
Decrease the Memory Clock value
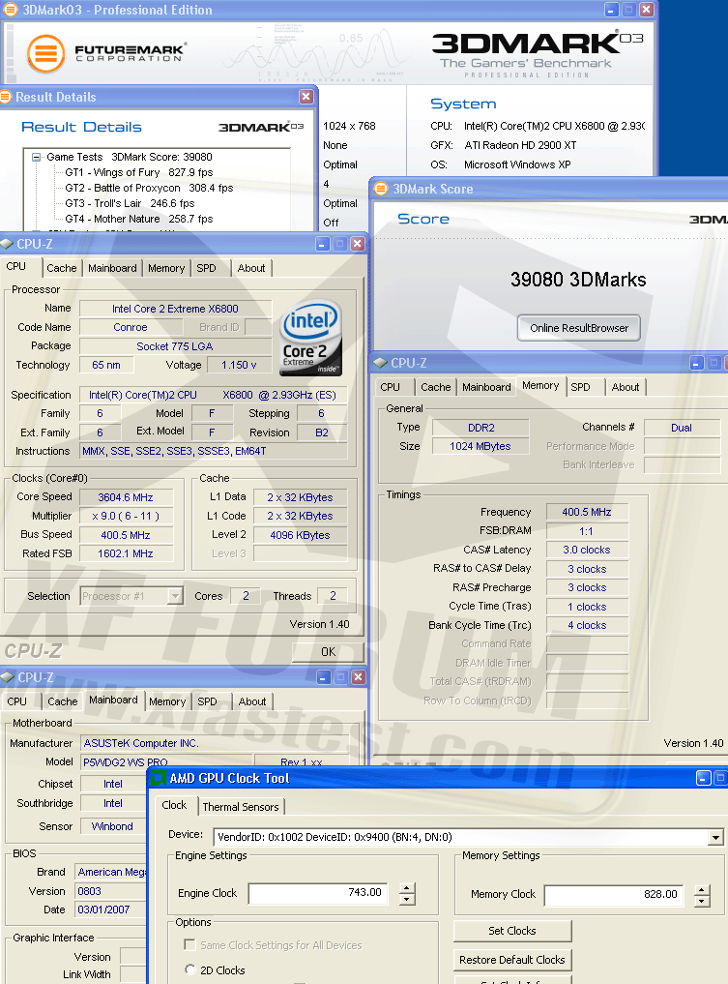click(702, 901)
